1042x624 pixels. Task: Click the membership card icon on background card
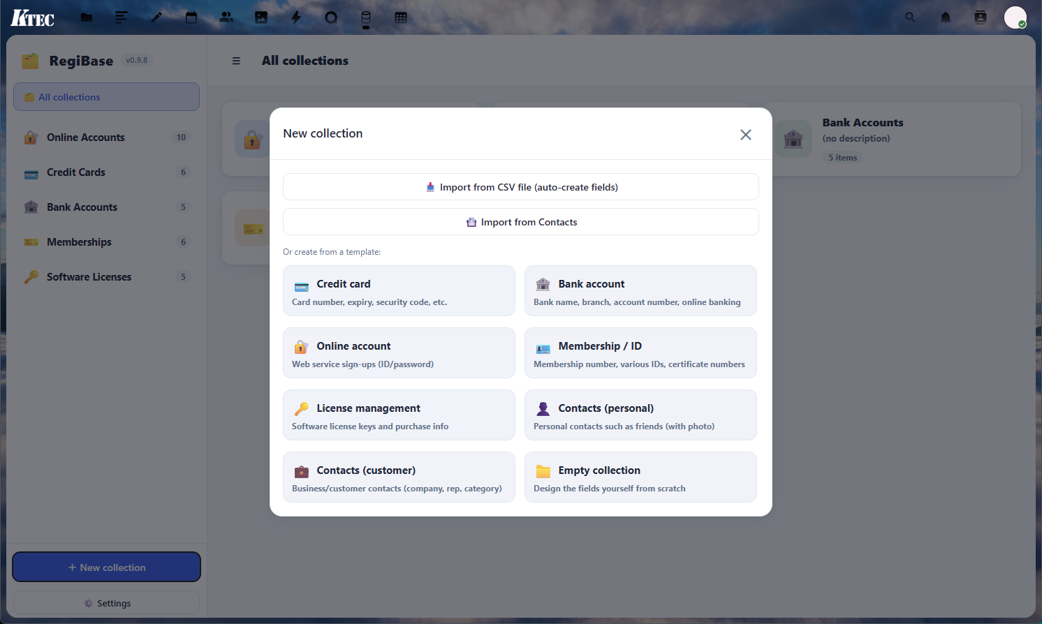[253, 228]
